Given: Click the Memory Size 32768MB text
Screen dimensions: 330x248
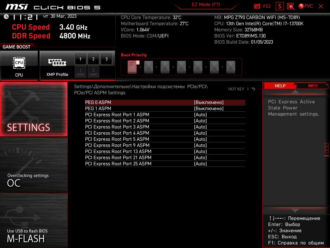Looking at the screenshot, I should (238, 30).
